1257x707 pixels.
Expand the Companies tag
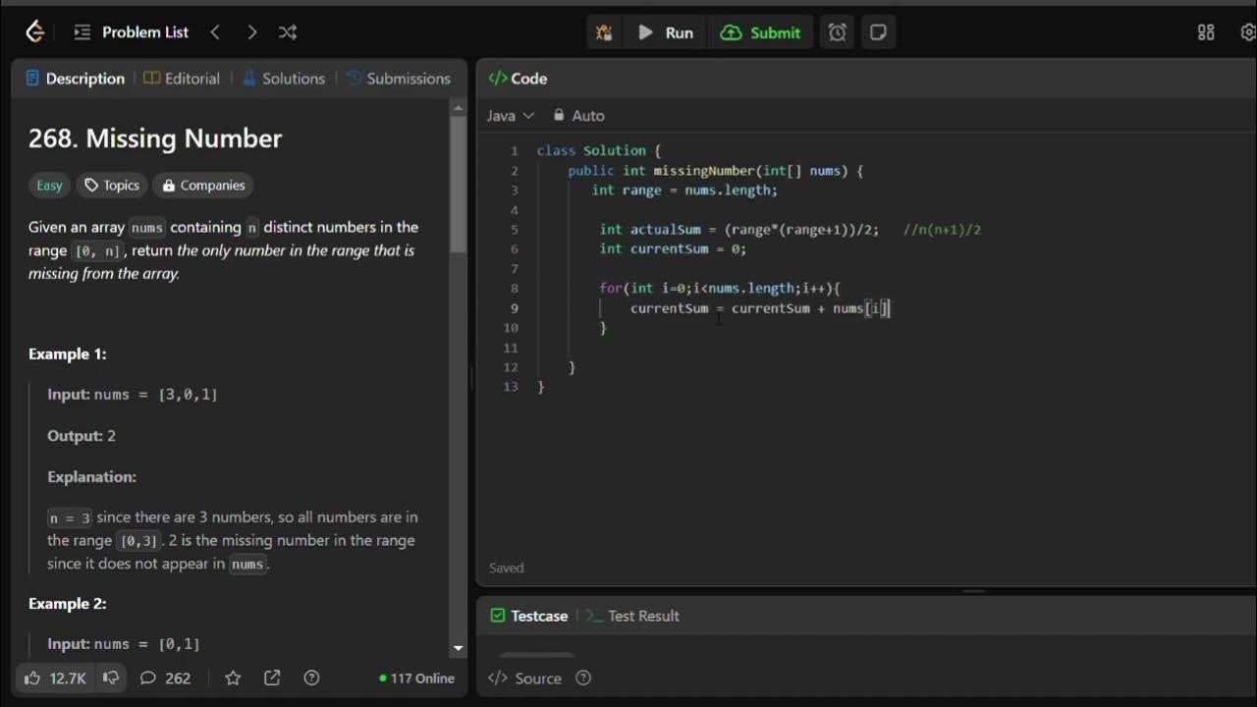[203, 186]
